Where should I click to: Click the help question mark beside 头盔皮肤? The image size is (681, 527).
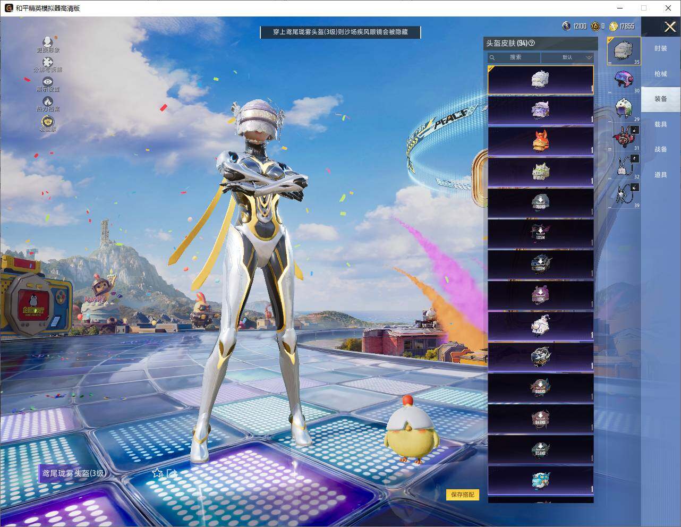point(532,43)
